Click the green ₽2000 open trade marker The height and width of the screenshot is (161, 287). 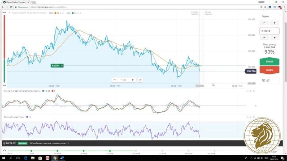57,66
